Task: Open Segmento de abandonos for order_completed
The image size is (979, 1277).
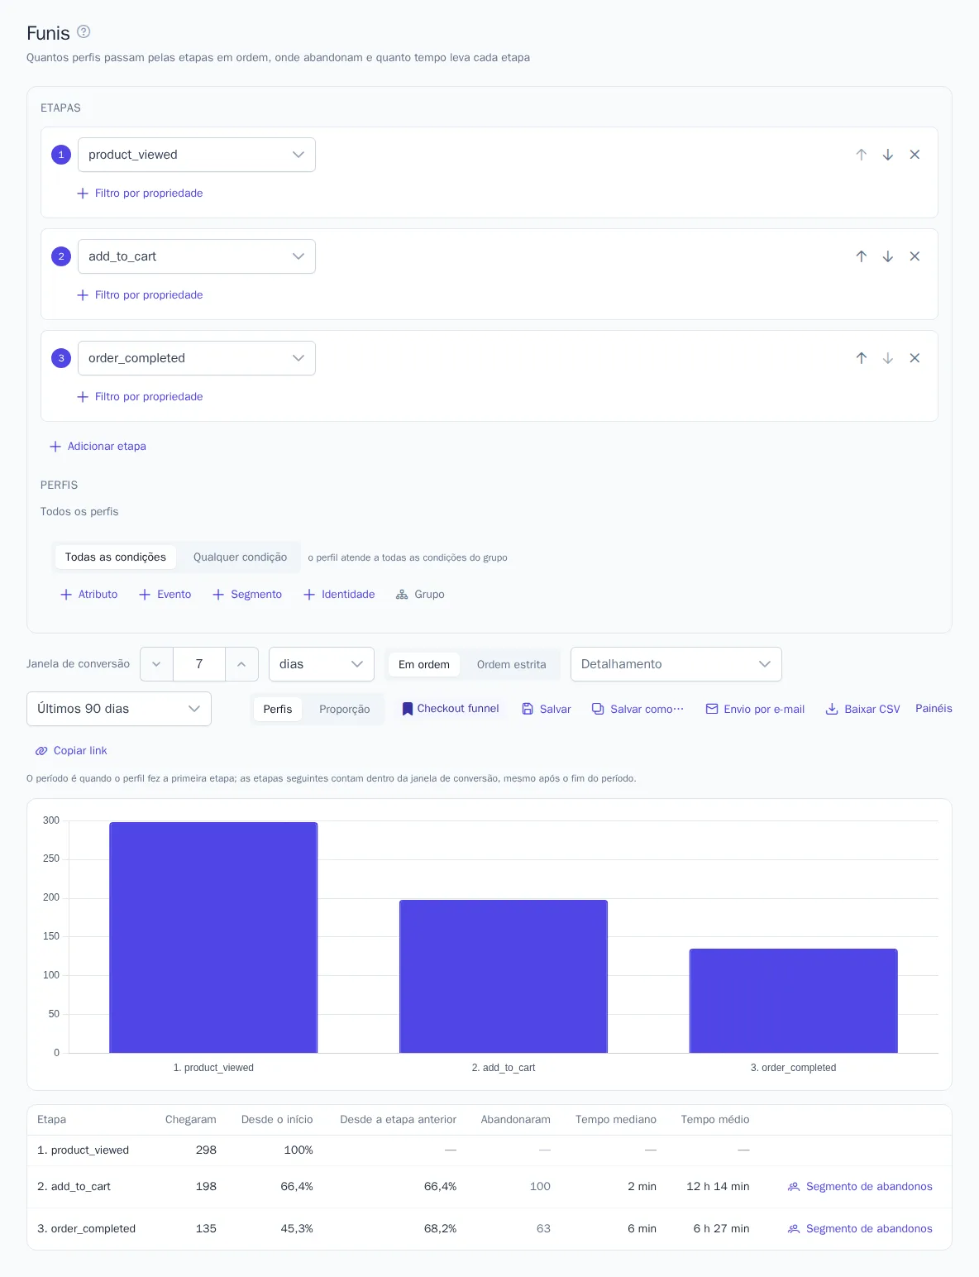Action: point(860,1229)
